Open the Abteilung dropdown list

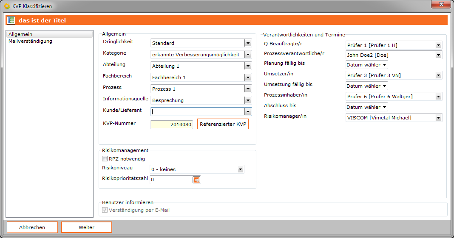248,66
